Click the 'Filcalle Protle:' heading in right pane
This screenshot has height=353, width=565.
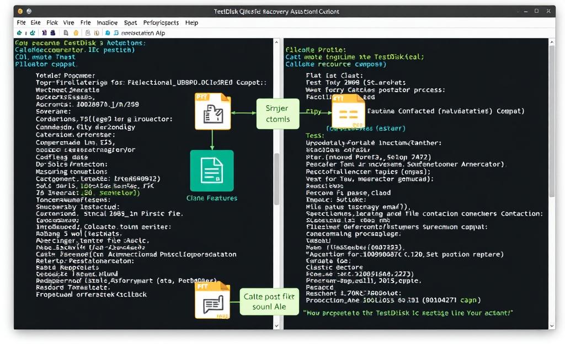coord(316,50)
